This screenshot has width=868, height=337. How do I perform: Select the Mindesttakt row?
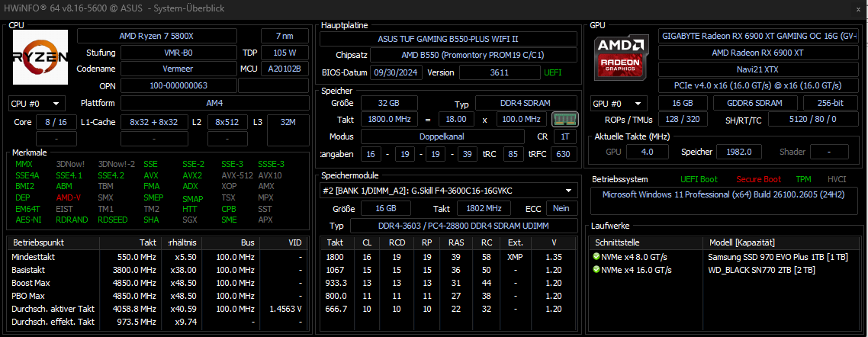[157, 257]
